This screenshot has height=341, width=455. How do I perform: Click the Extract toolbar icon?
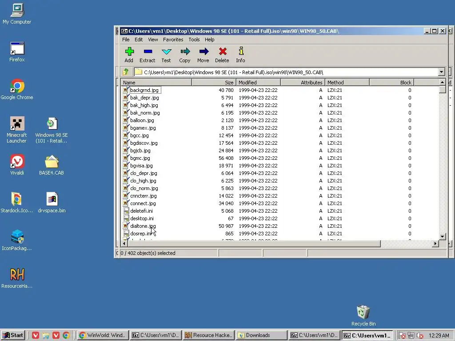point(148,55)
